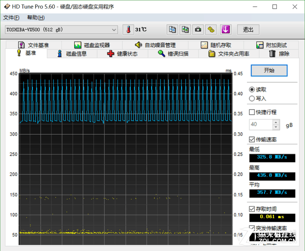Click the 40 gB short stroke input field

261,125
